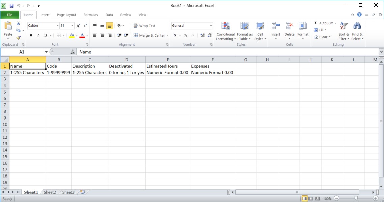Click the AutoSum button
Image resolution: width=384 pixels, height=202 pixels.
[324, 23]
